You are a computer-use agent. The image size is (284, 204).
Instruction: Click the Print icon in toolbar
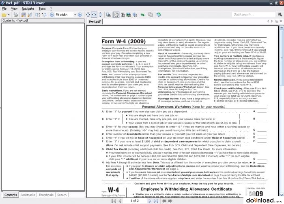(x=16, y=15)
